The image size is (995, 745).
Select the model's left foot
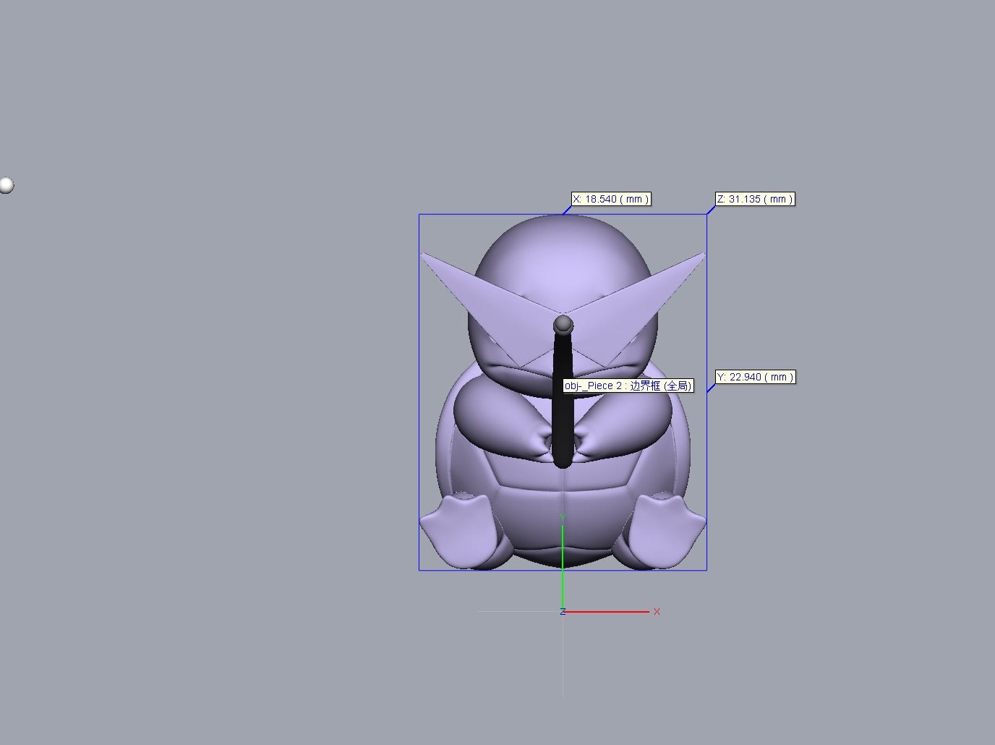pos(457,528)
